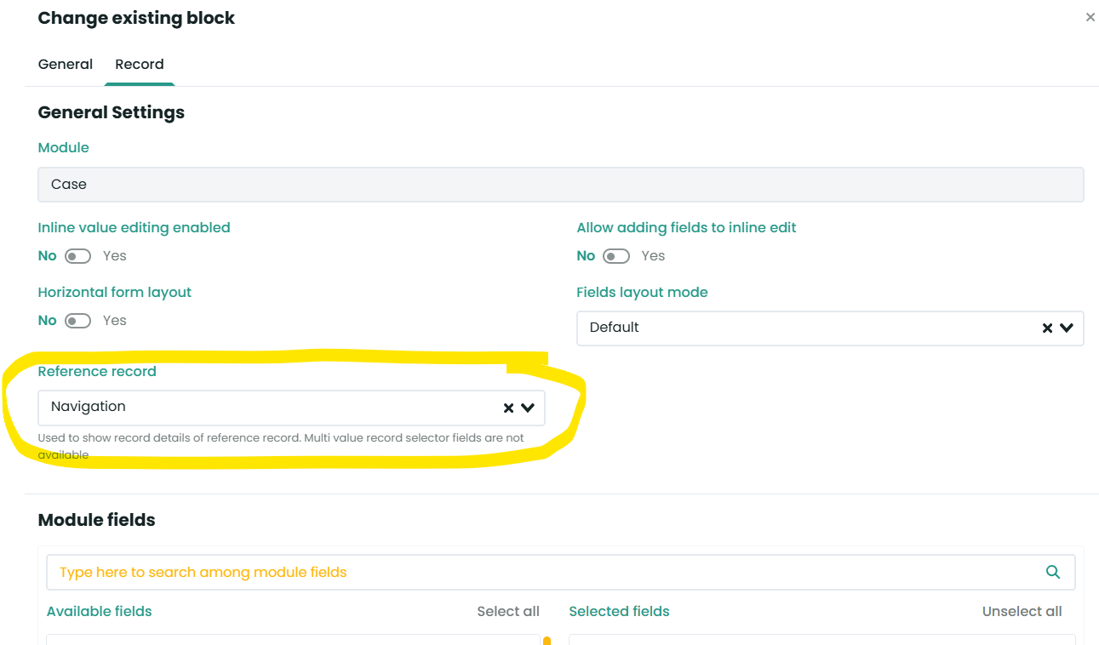Toggle the Inline value editing enabled switch

point(78,256)
